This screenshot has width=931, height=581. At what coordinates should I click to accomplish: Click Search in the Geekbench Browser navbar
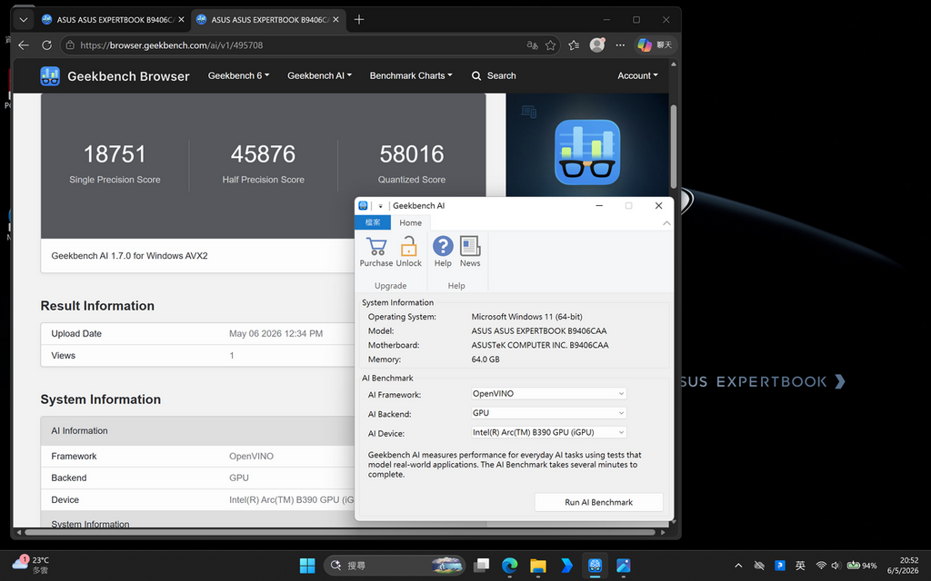tap(494, 76)
